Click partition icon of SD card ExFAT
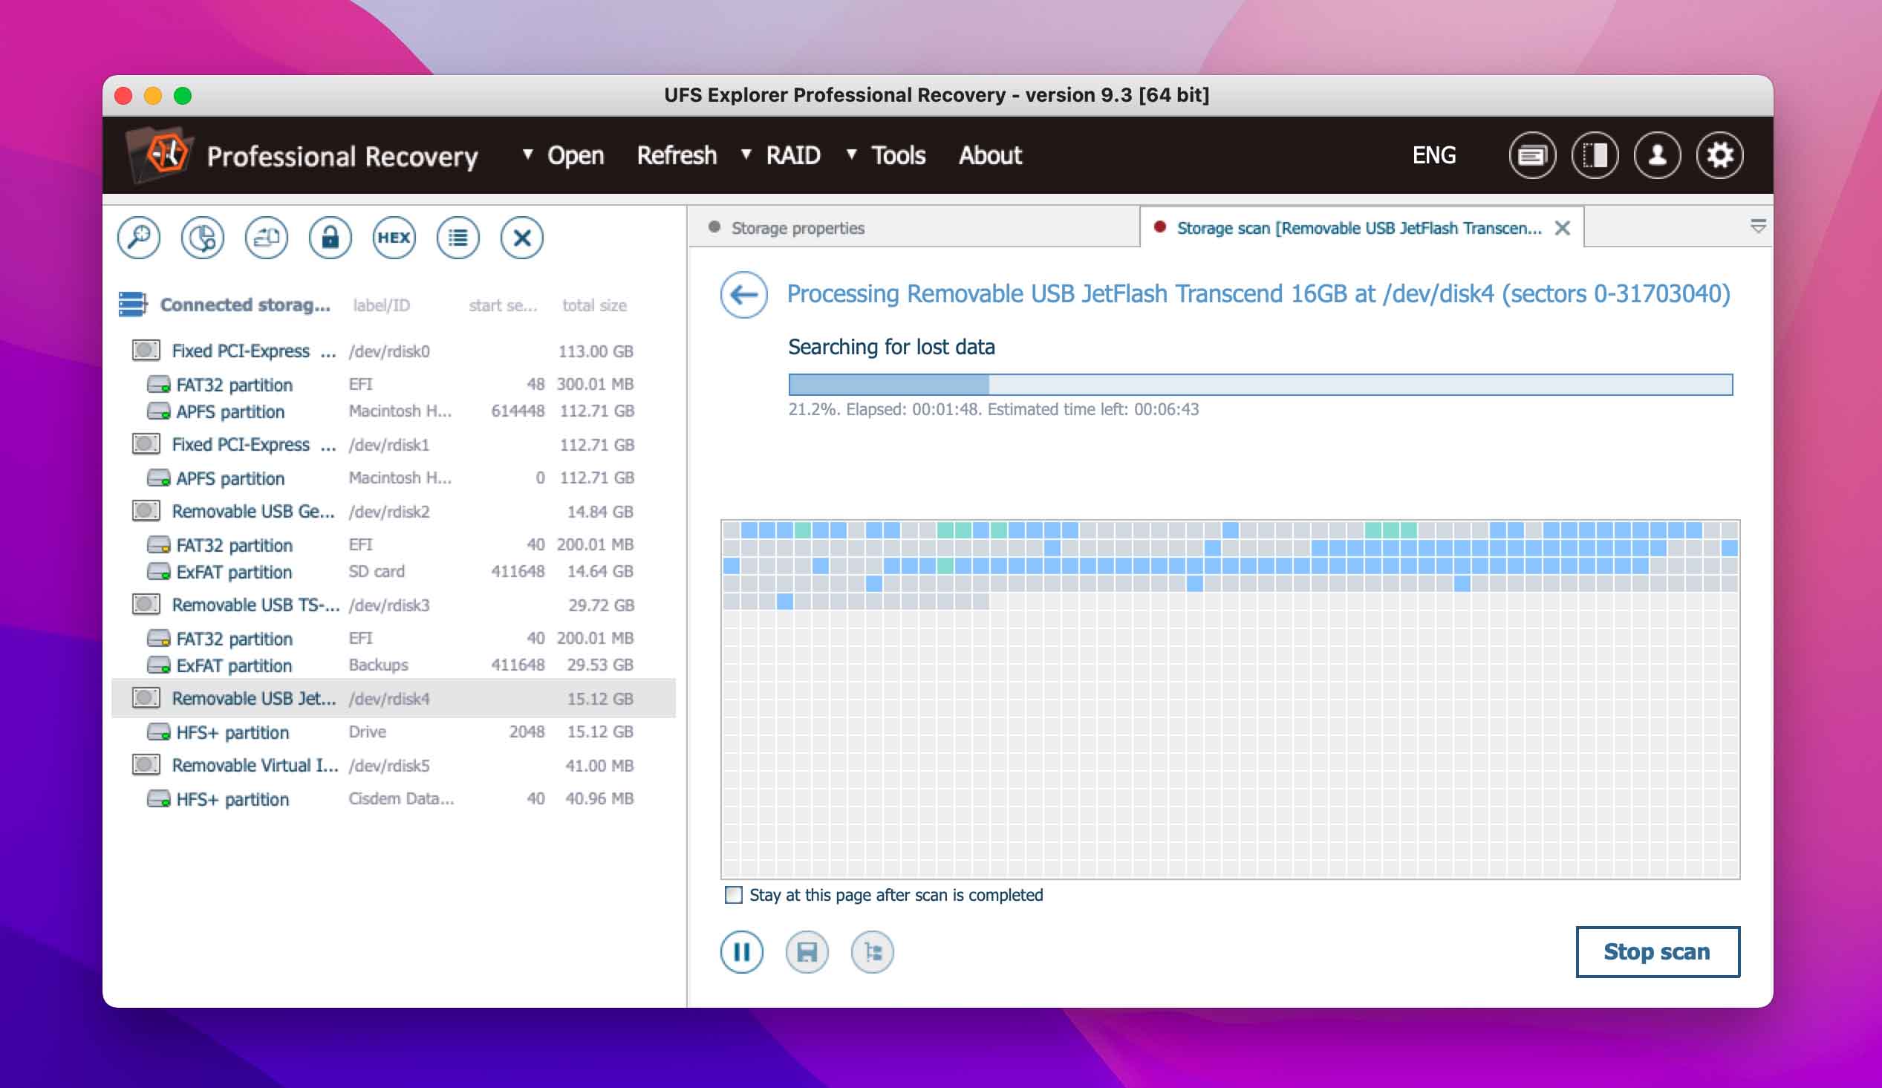The height and width of the screenshot is (1088, 1882). pyautogui.click(x=158, y=571)
